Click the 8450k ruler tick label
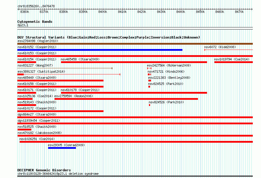 tap(200, 12)
